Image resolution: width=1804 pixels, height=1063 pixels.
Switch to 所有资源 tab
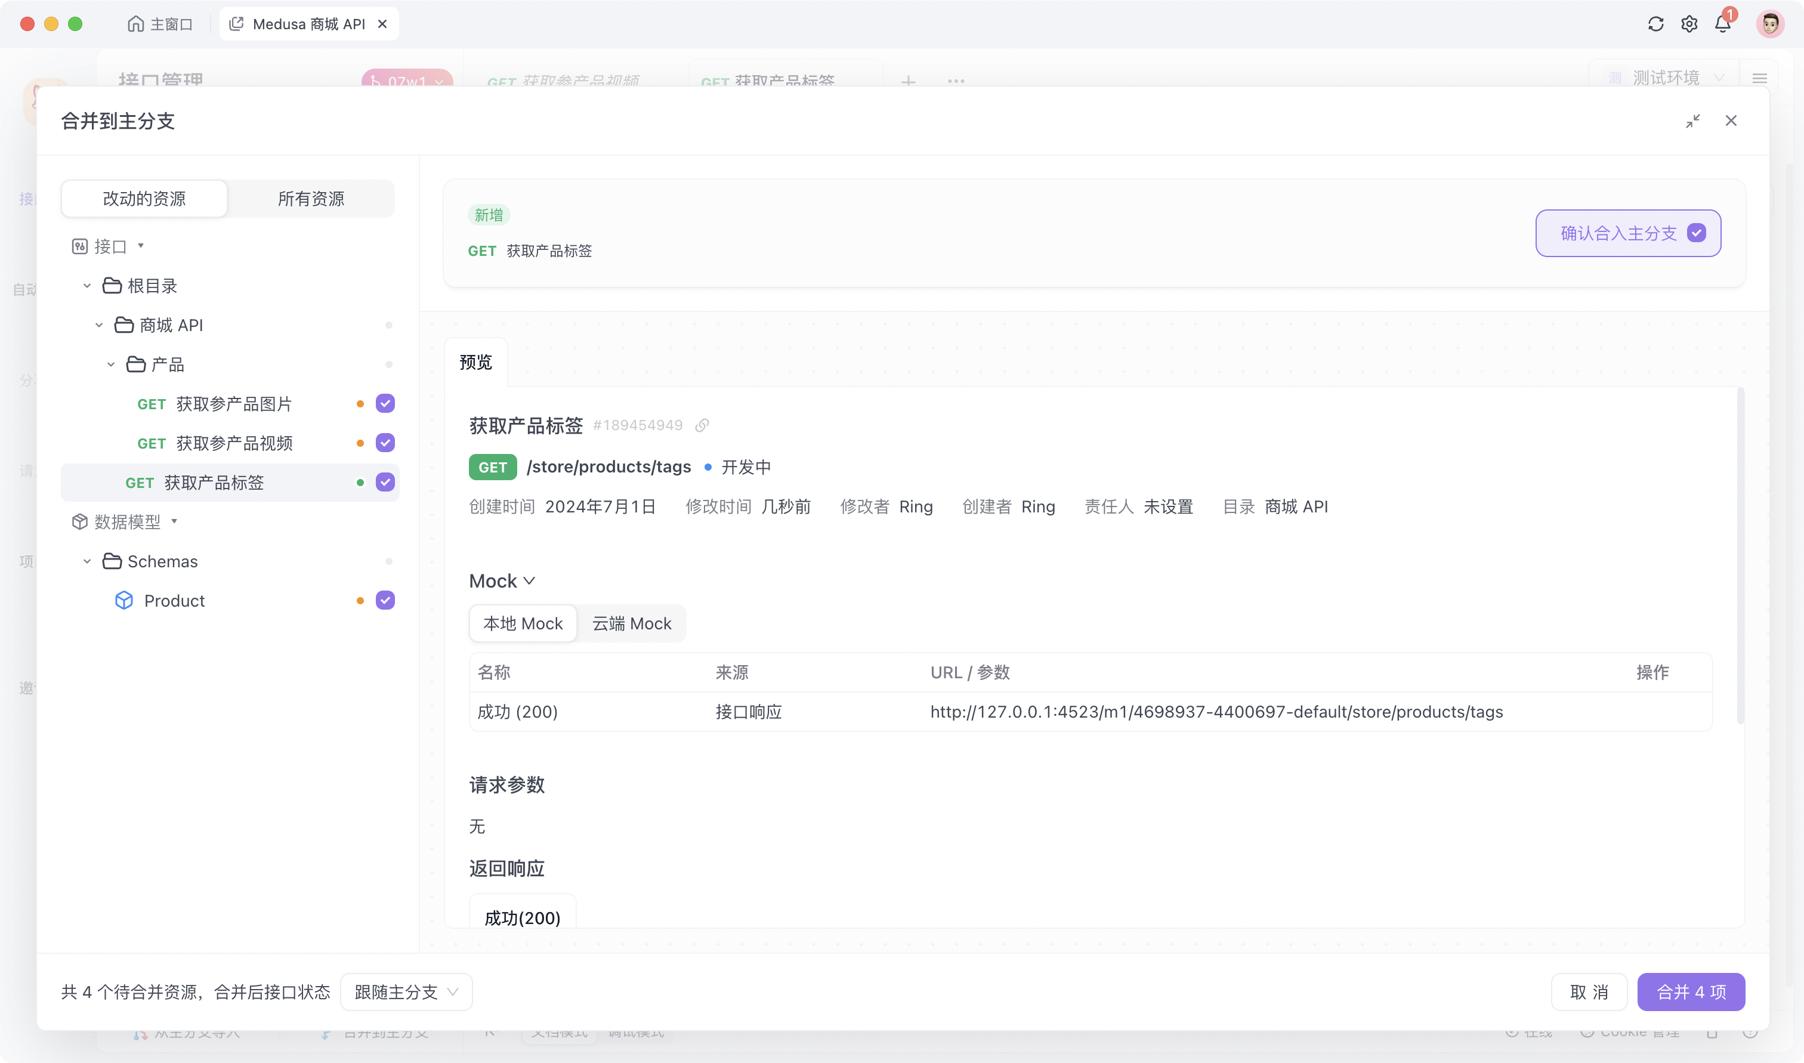coord(310,199)
